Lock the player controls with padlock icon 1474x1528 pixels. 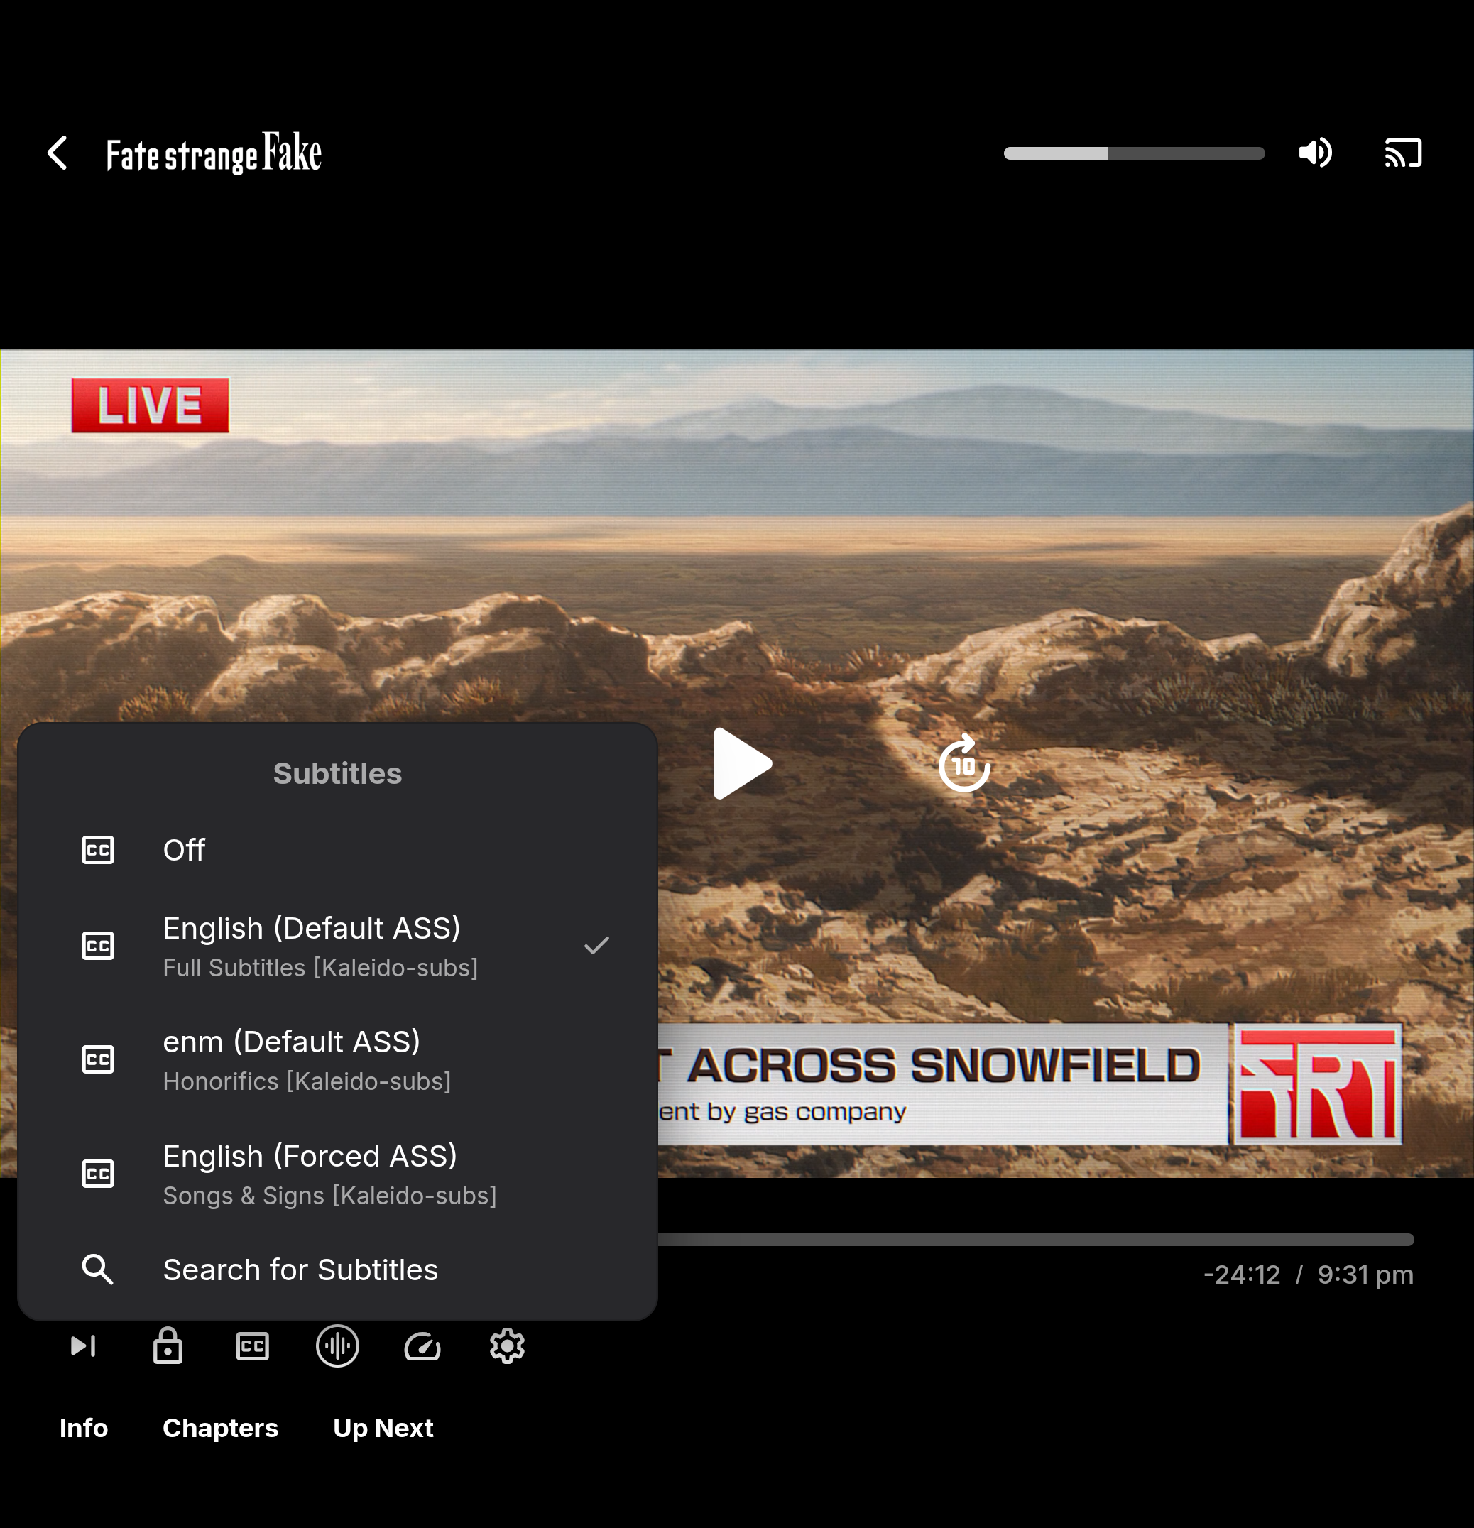point(168,1346)
